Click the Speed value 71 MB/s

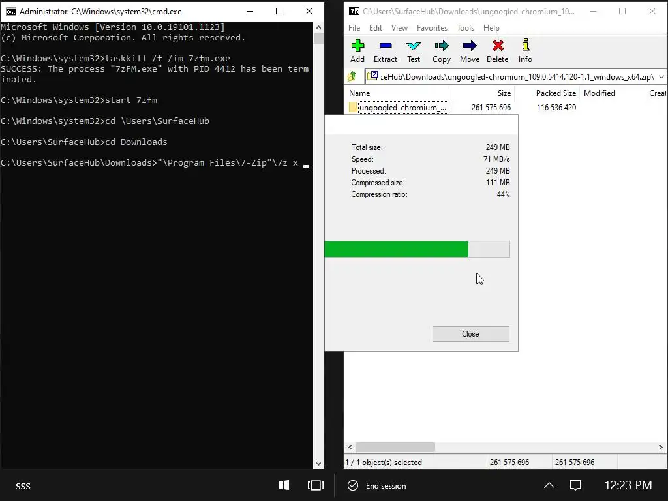tap(496, 159)
